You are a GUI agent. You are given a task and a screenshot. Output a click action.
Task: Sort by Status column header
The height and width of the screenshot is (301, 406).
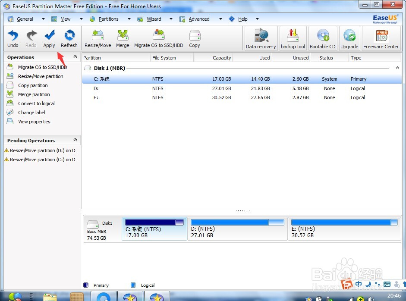tap(329, 58)
